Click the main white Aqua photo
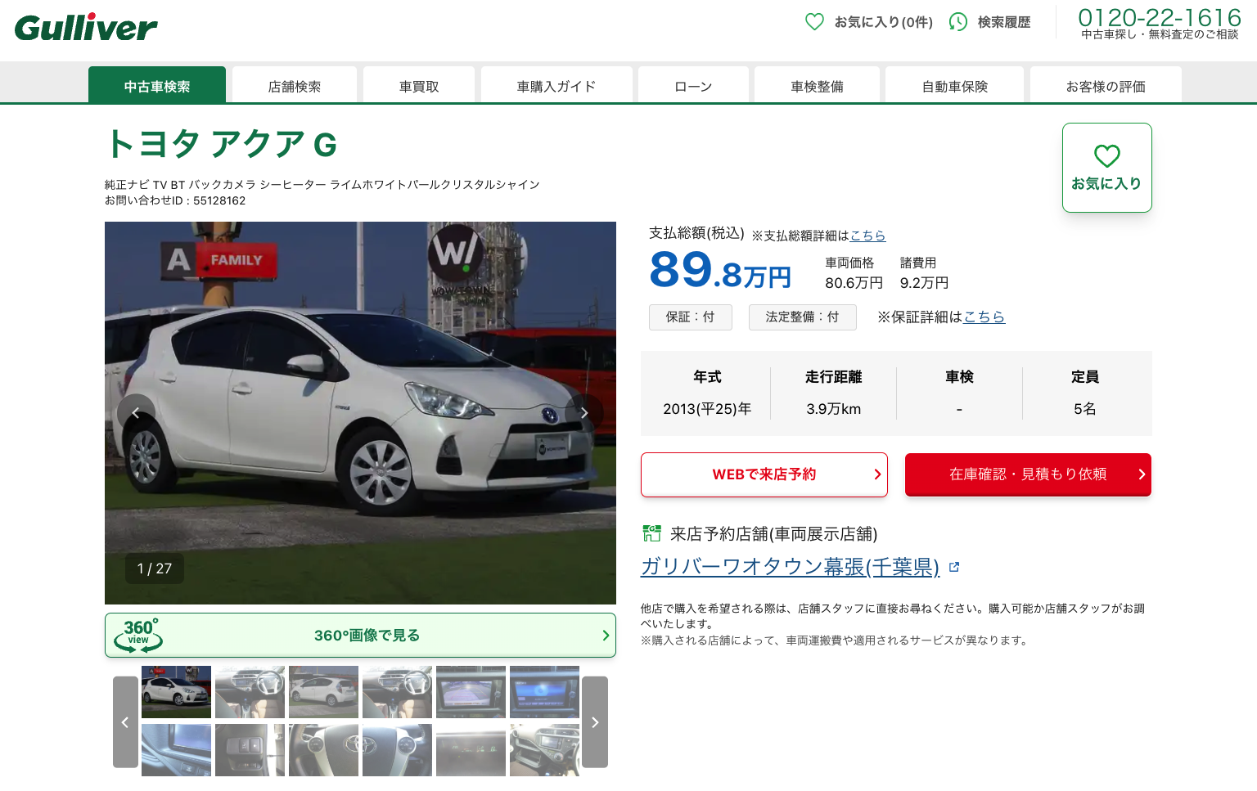The width and height of the screenshot is (1257, 791). pyautogui.click(x=360, y=413)
